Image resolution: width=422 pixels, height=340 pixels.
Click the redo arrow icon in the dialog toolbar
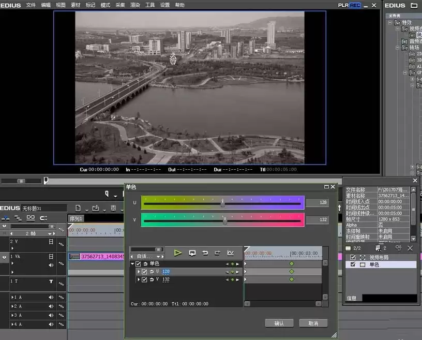[217, 253]
